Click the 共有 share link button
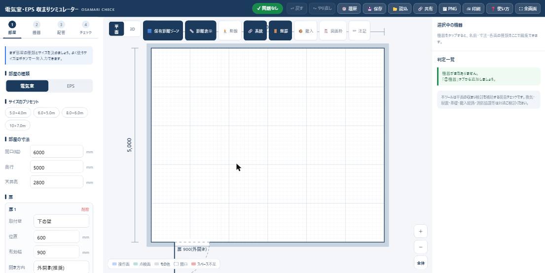This screenshot has width=545, height=273. (x=425, y=9)
